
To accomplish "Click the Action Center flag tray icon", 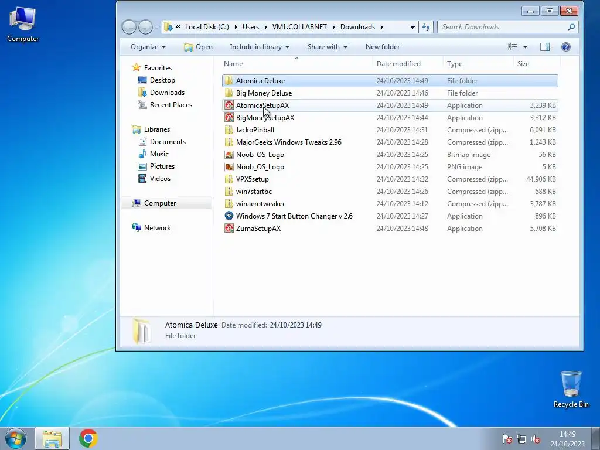I will coord(507,439).
